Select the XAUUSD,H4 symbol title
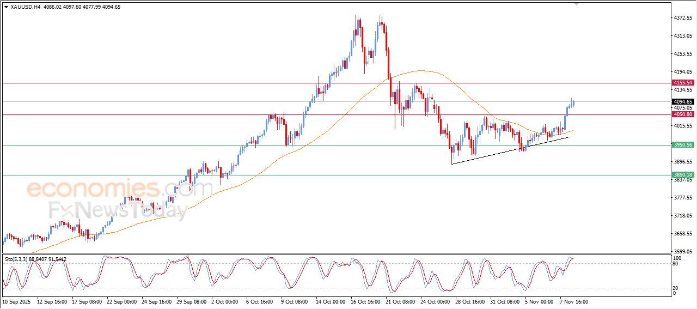Viewport: 697px width, 309px height. coord(26,7)
